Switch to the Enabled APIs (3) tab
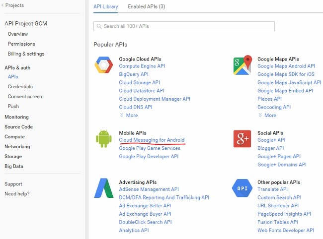The width and height of the screenshot is (323, 239). point(147,6)
